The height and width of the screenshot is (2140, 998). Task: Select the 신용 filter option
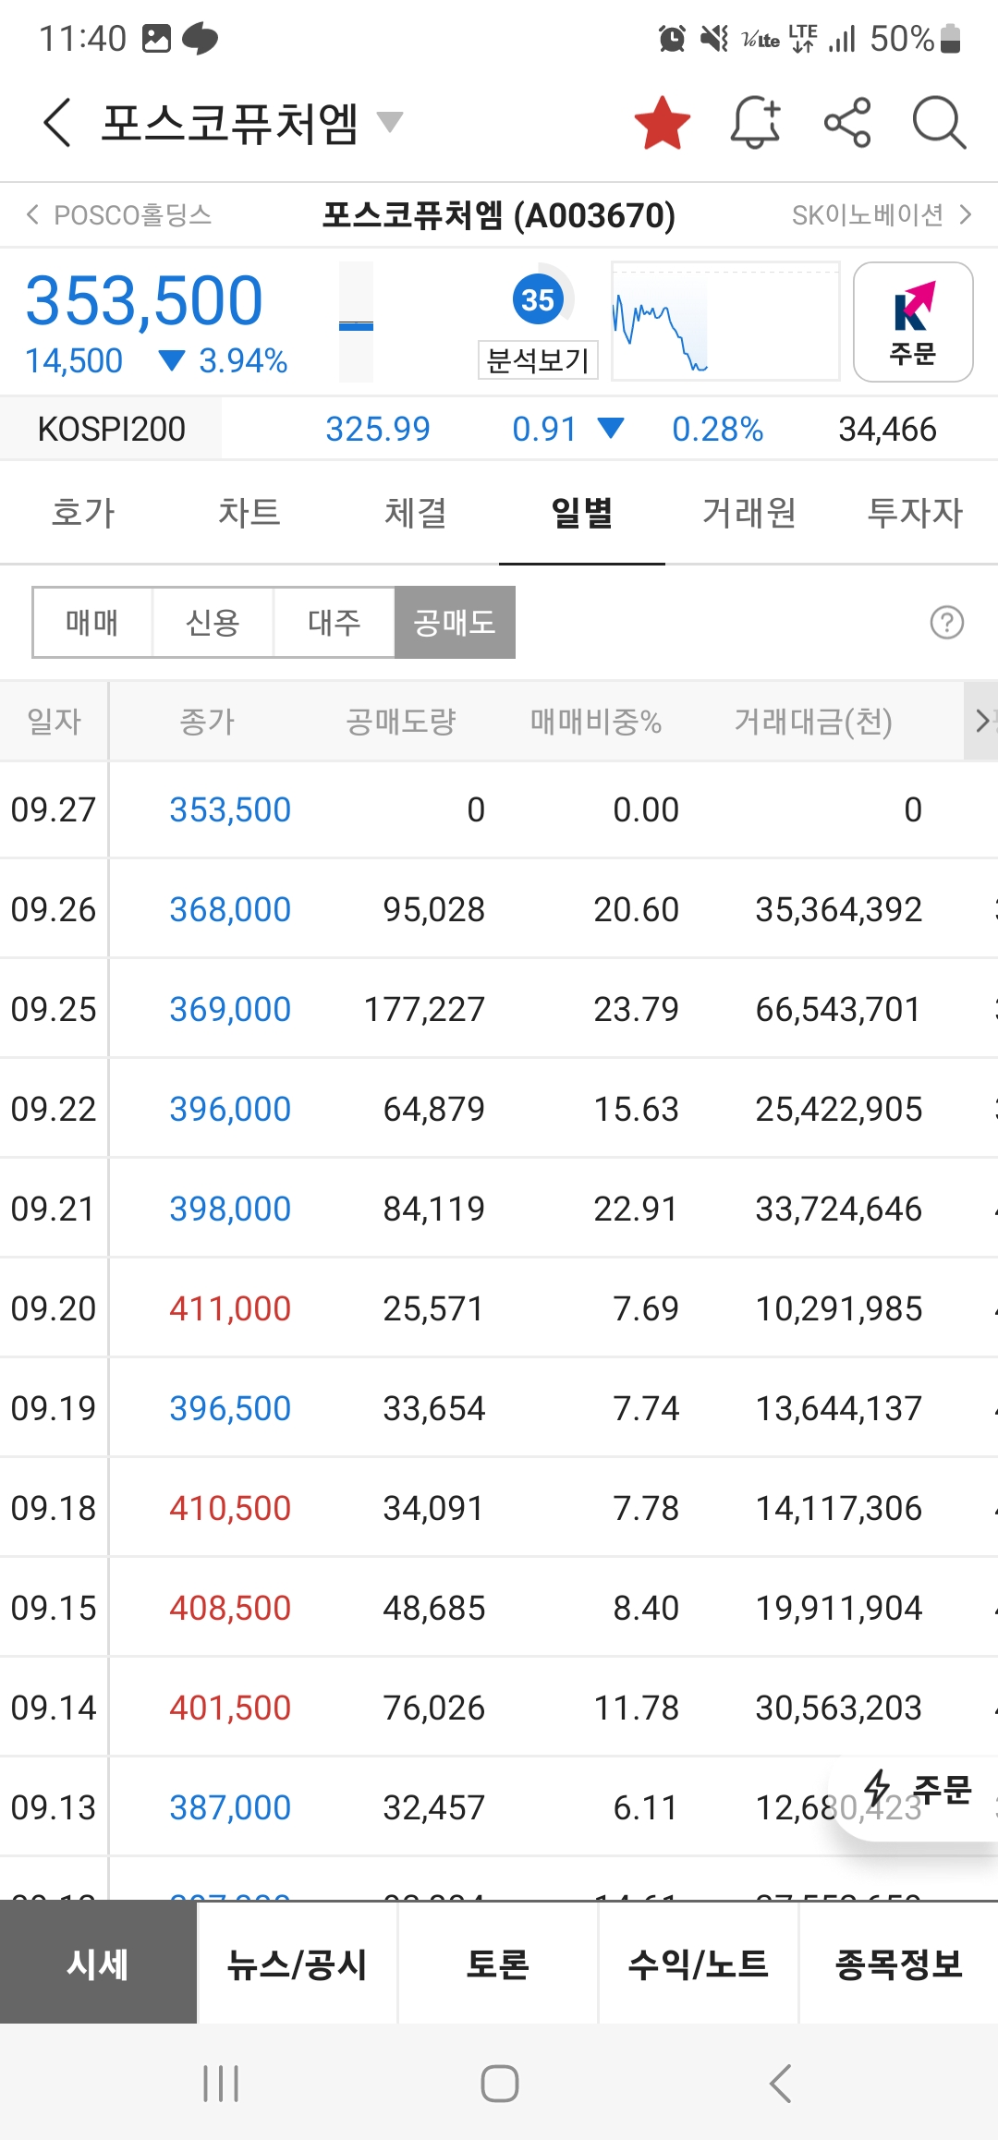point(213,622)
